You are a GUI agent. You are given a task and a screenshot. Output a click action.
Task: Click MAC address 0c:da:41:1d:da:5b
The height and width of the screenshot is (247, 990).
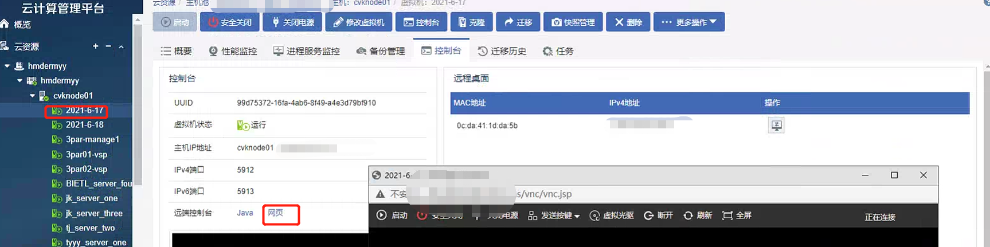[x=487, y=126]
